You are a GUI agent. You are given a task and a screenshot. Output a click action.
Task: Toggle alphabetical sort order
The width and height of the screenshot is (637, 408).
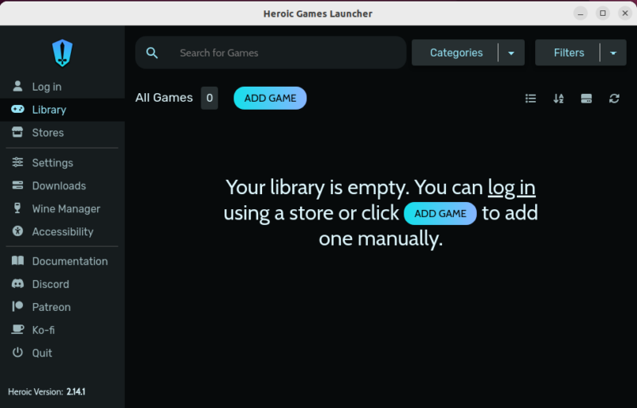559,99
